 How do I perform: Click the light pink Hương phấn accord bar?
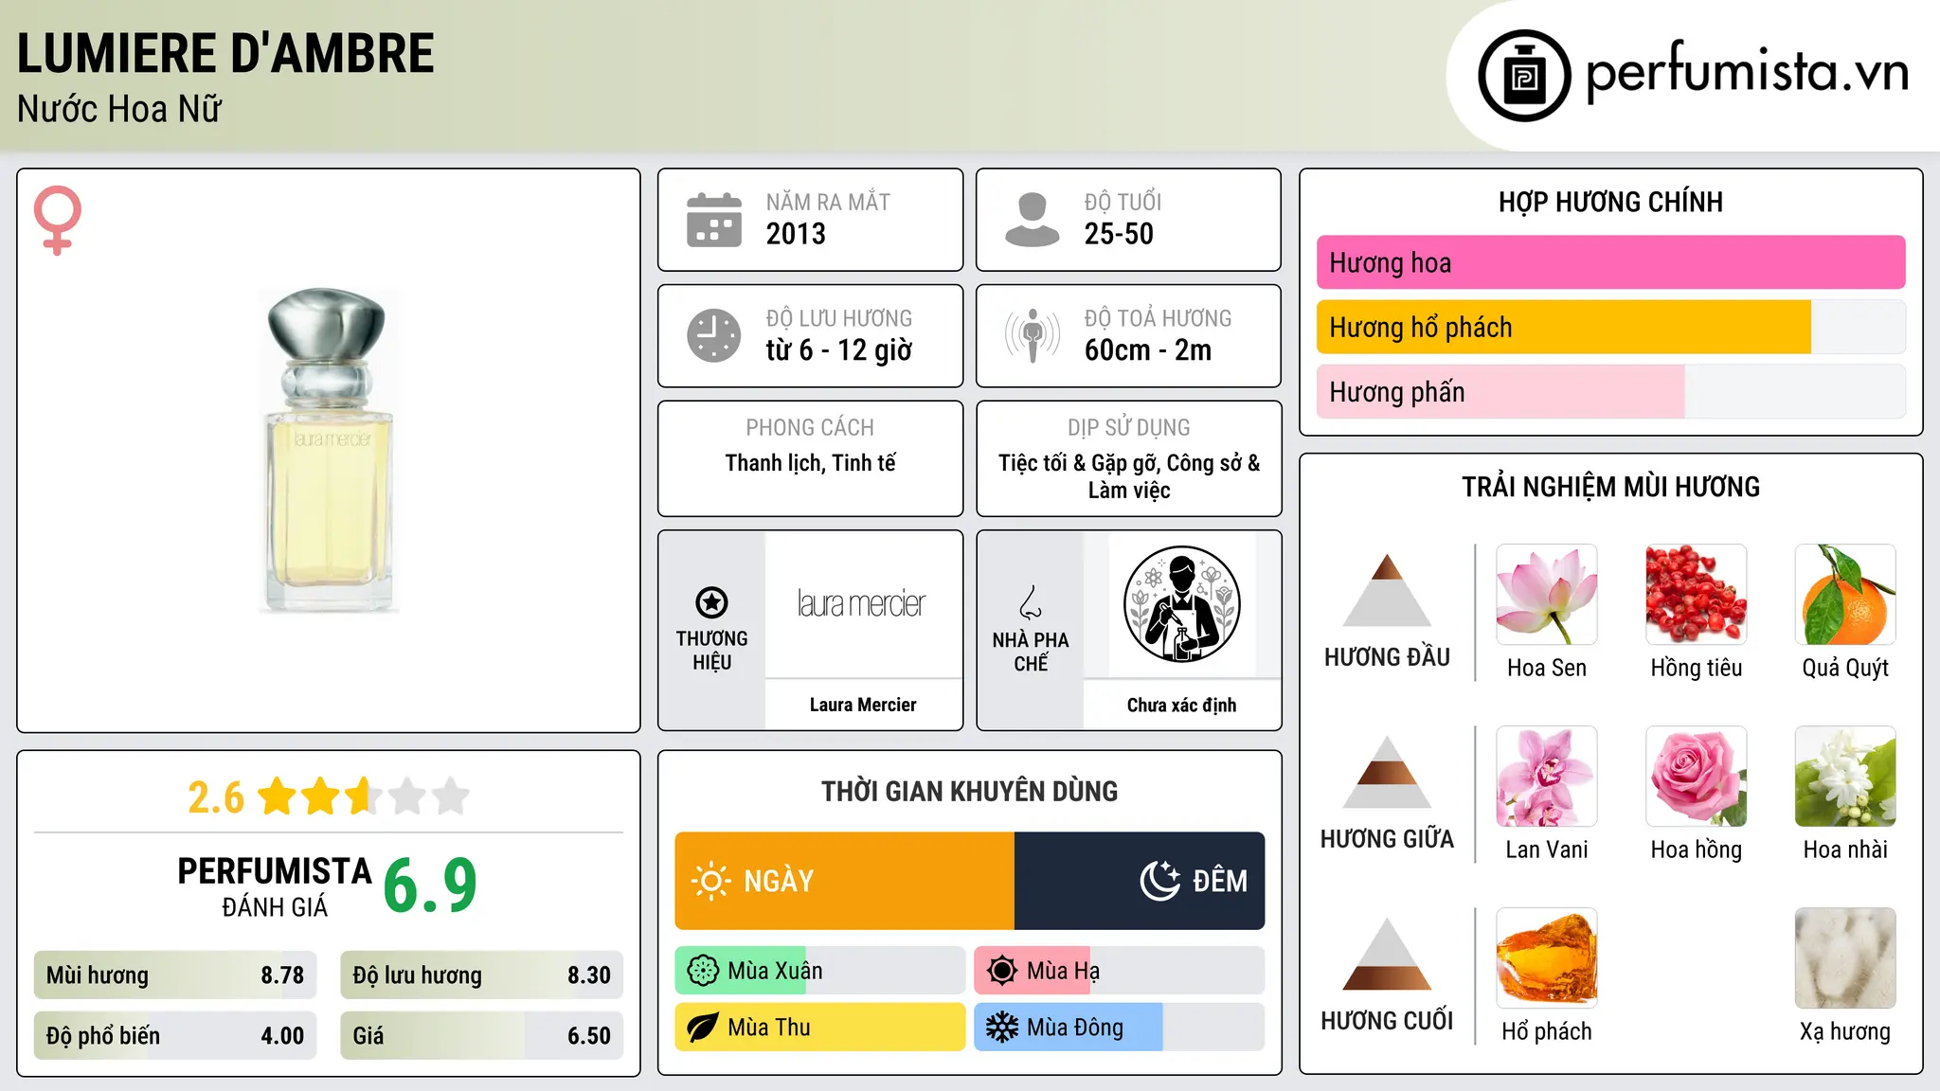[x=1500, y=391]
